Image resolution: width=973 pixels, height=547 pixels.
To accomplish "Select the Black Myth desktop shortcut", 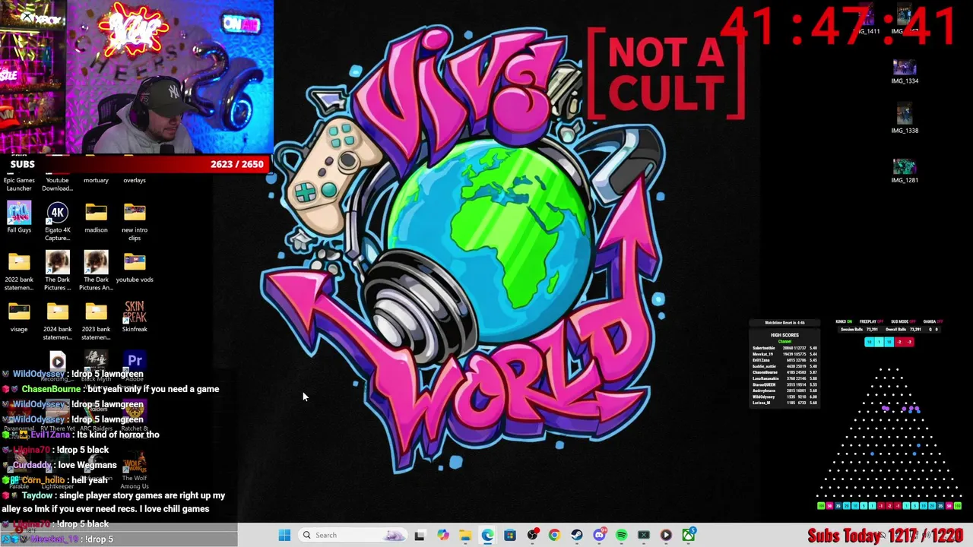I will coord(96,360).
